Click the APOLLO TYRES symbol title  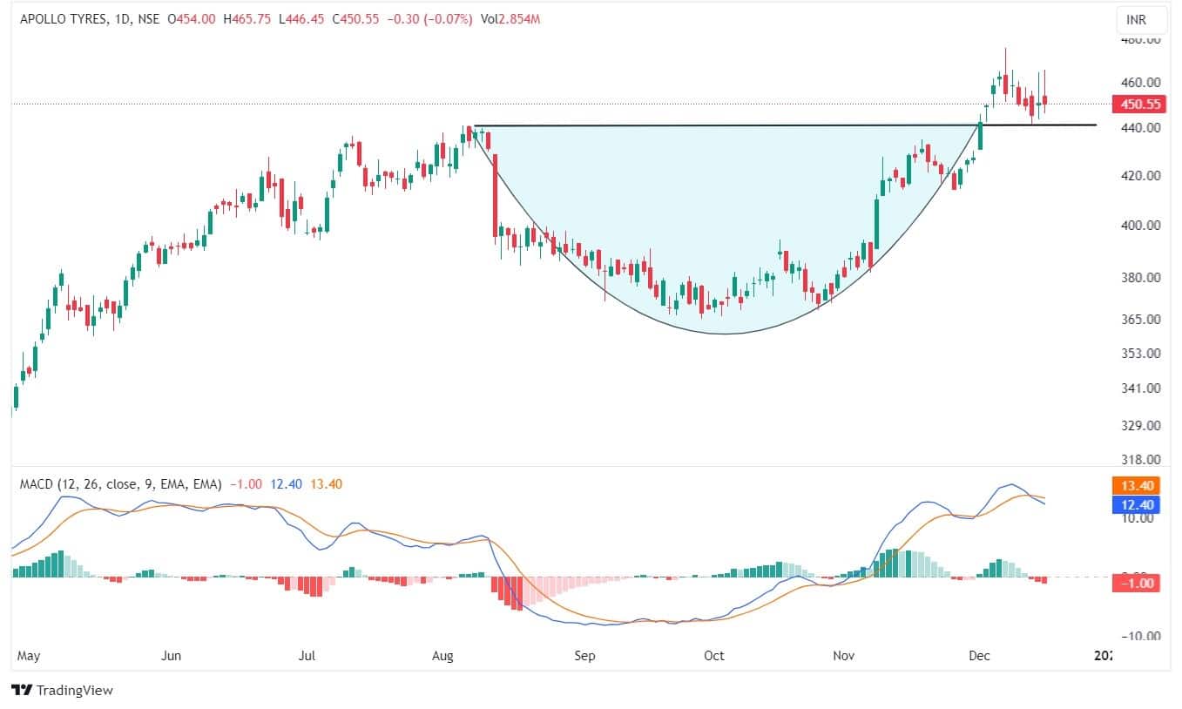click(x=57, y=18)
